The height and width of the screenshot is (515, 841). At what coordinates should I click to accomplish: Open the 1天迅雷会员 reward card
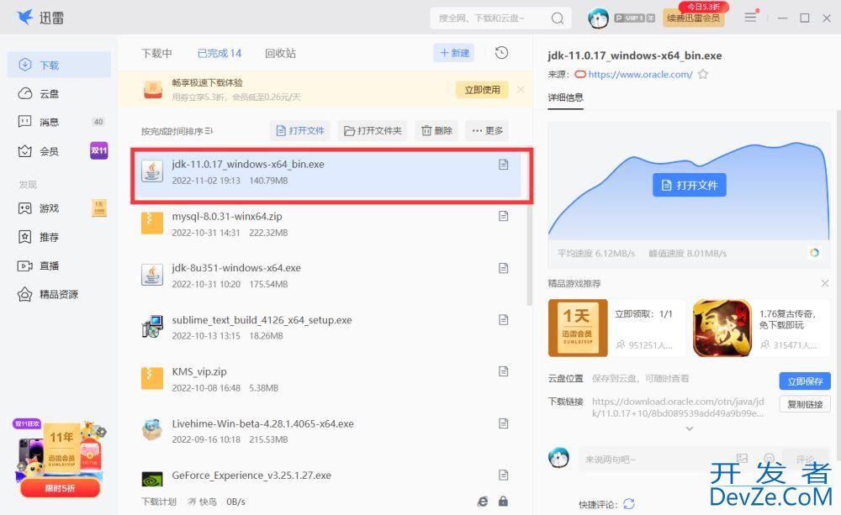[616, 328]
